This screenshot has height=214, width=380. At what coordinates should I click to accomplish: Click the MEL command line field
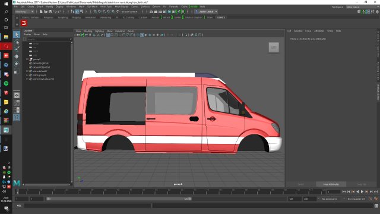pos(87,206)
